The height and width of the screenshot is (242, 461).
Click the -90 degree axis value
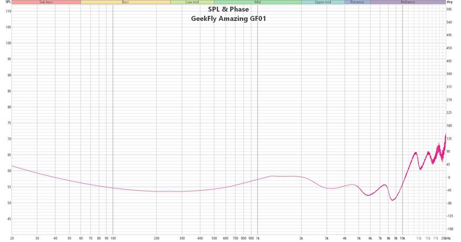click(x=449, y=203)
